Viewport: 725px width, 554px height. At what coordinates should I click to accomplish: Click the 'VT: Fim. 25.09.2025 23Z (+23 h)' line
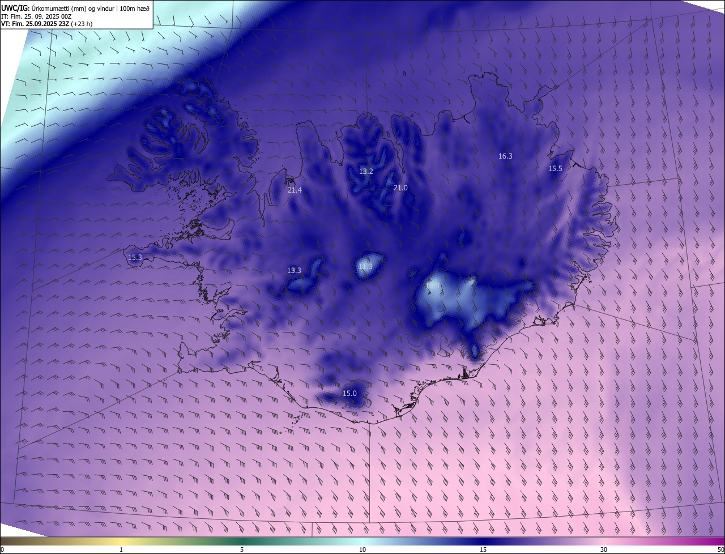point(47,24)
